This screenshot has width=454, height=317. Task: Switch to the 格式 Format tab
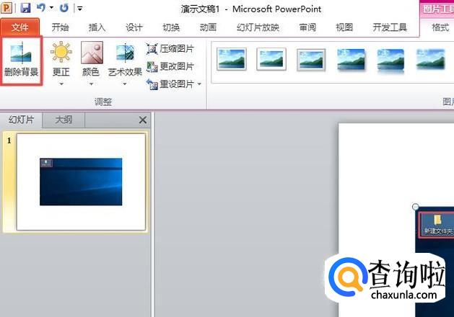click(440, 27)
